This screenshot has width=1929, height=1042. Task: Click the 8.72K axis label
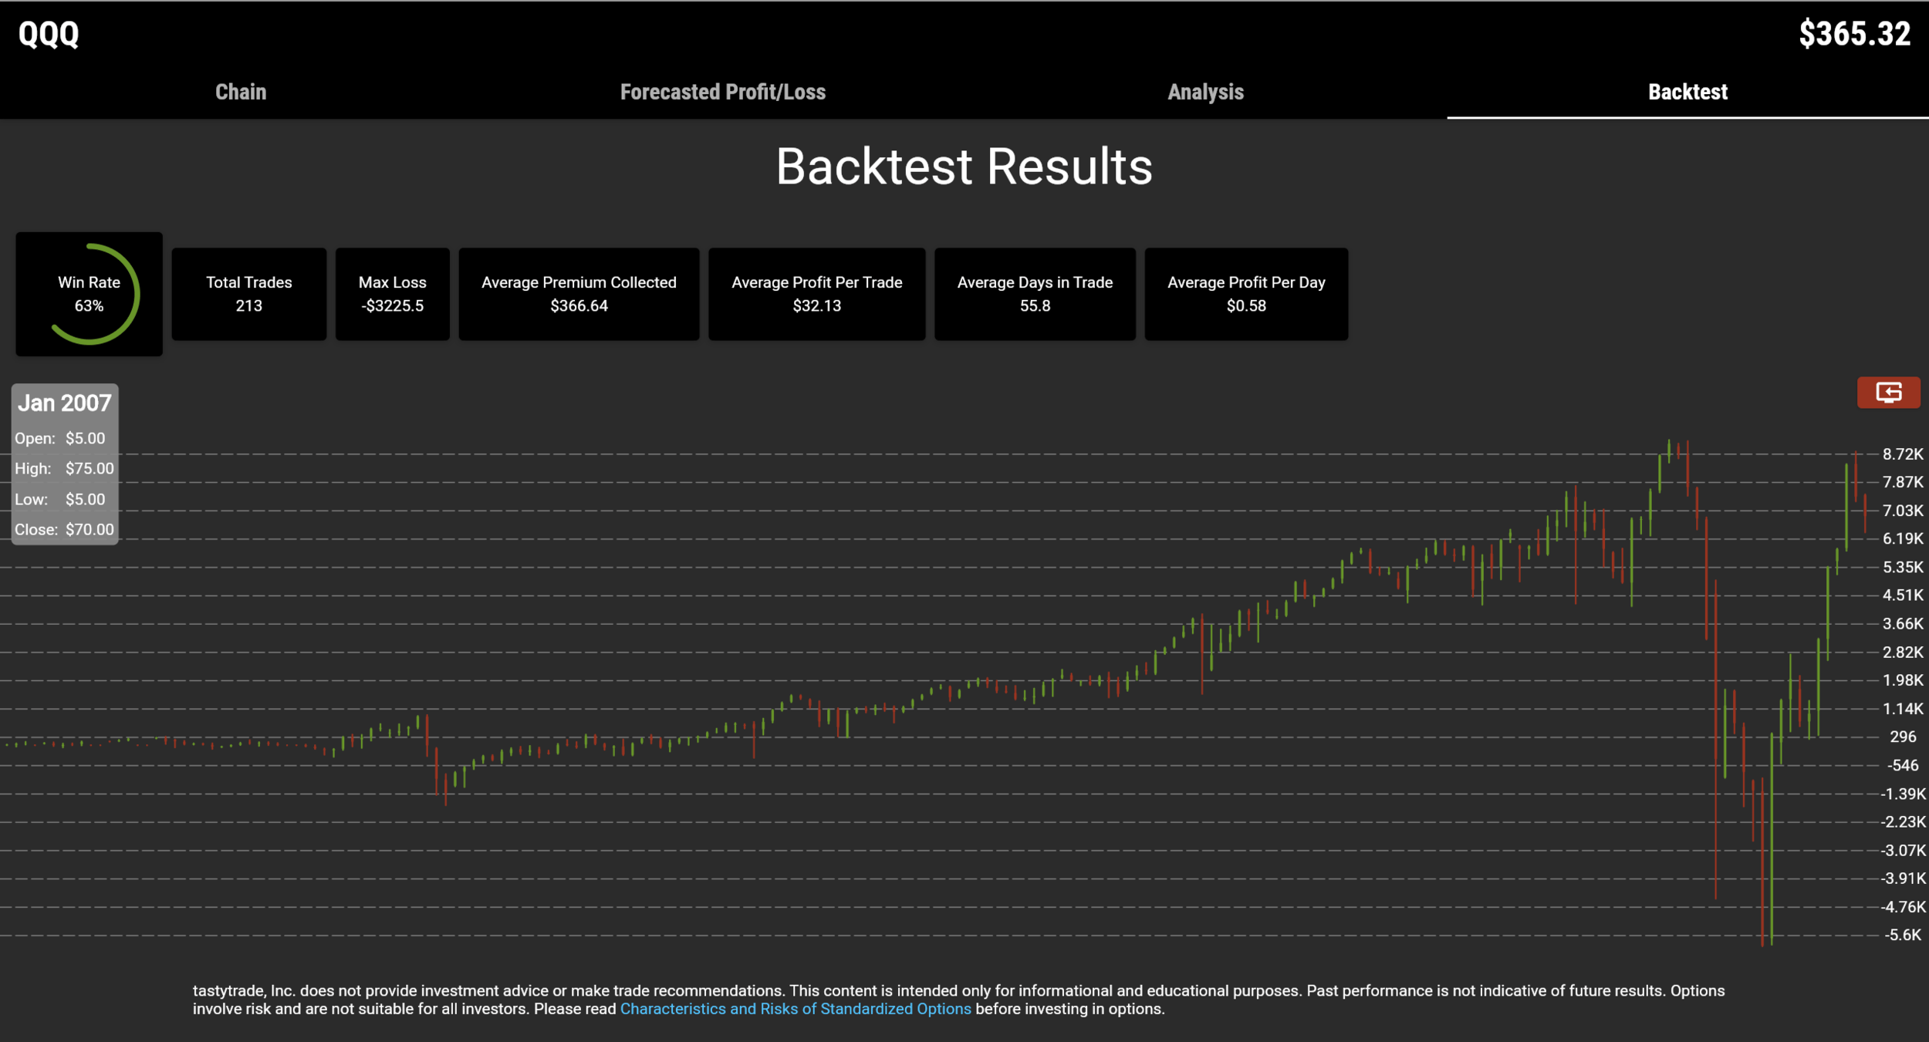[x=1903, y=454]
